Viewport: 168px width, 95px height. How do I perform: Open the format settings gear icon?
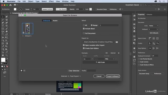coord(119,53)
